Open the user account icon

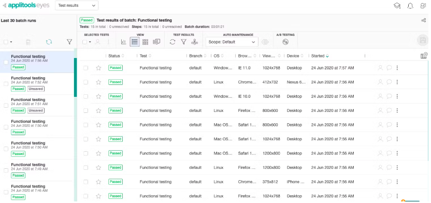[x=423, y=6]
